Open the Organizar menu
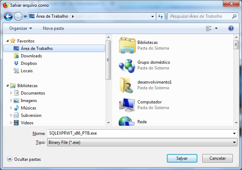 click(21, 28)
